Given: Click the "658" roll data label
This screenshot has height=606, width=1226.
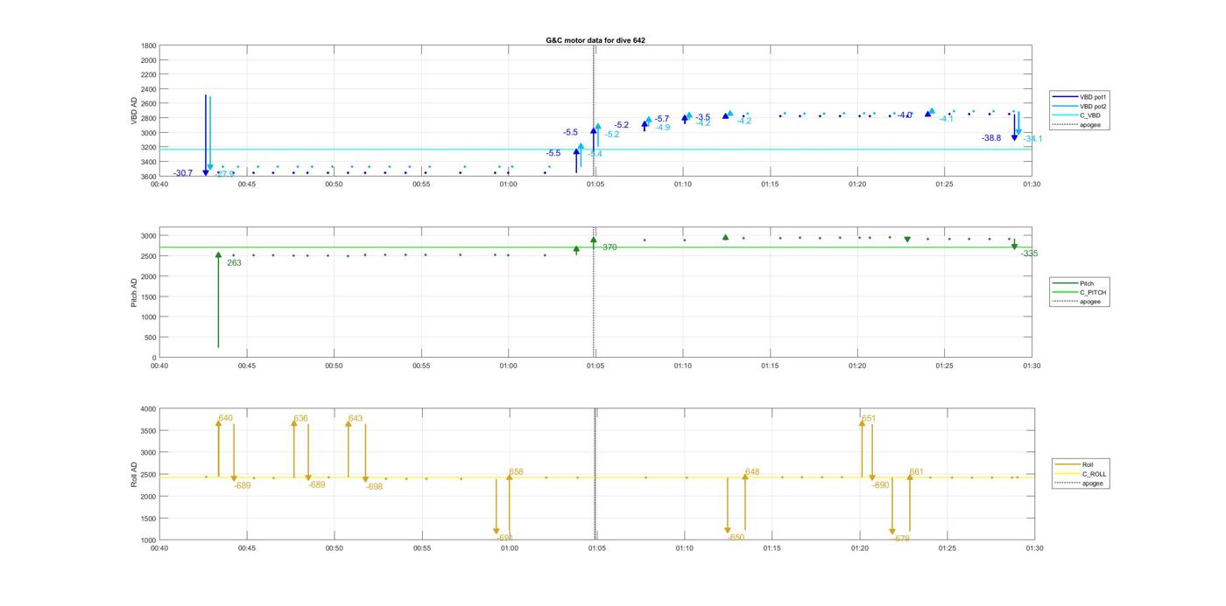Looking at the screenshot, I should pos(516,471).
